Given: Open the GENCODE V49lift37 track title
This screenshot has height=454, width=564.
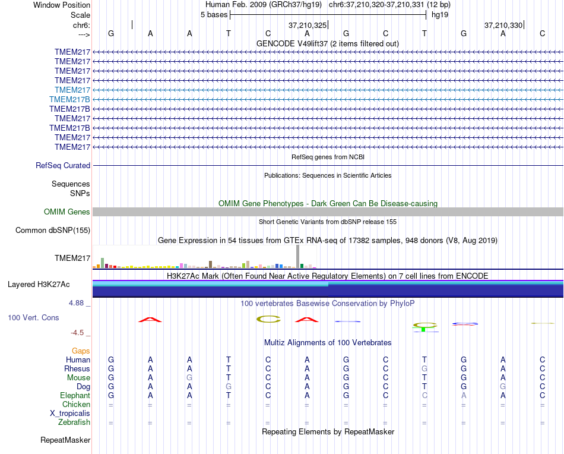Looking at the screenshot, I should point(328,43).
